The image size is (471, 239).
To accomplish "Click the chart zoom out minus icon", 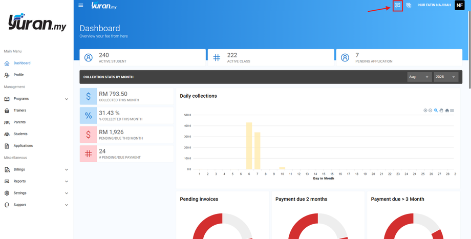I will [430, 111].
